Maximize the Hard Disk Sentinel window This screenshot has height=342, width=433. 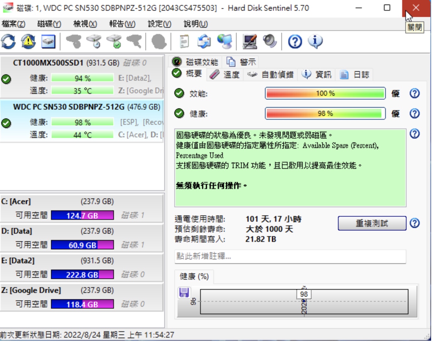(387, 8)
